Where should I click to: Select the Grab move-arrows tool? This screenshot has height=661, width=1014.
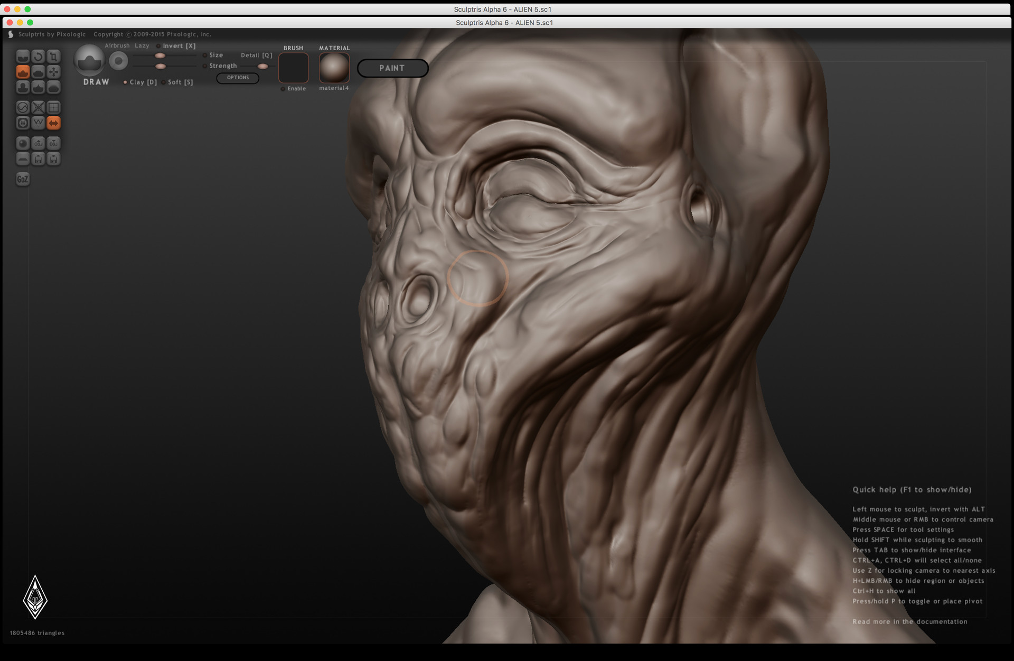tap(53, 72)
